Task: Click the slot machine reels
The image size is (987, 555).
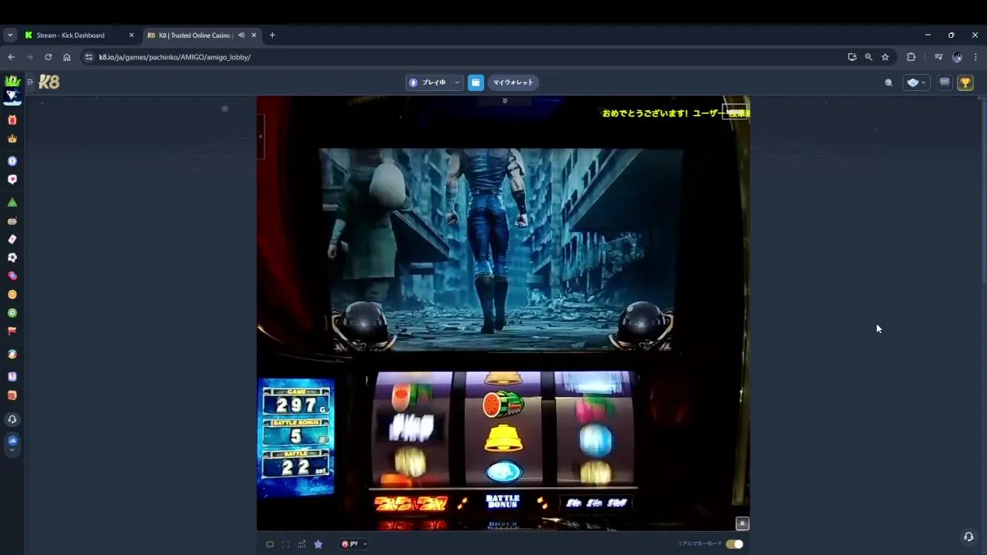Action: tap(503, 429)
